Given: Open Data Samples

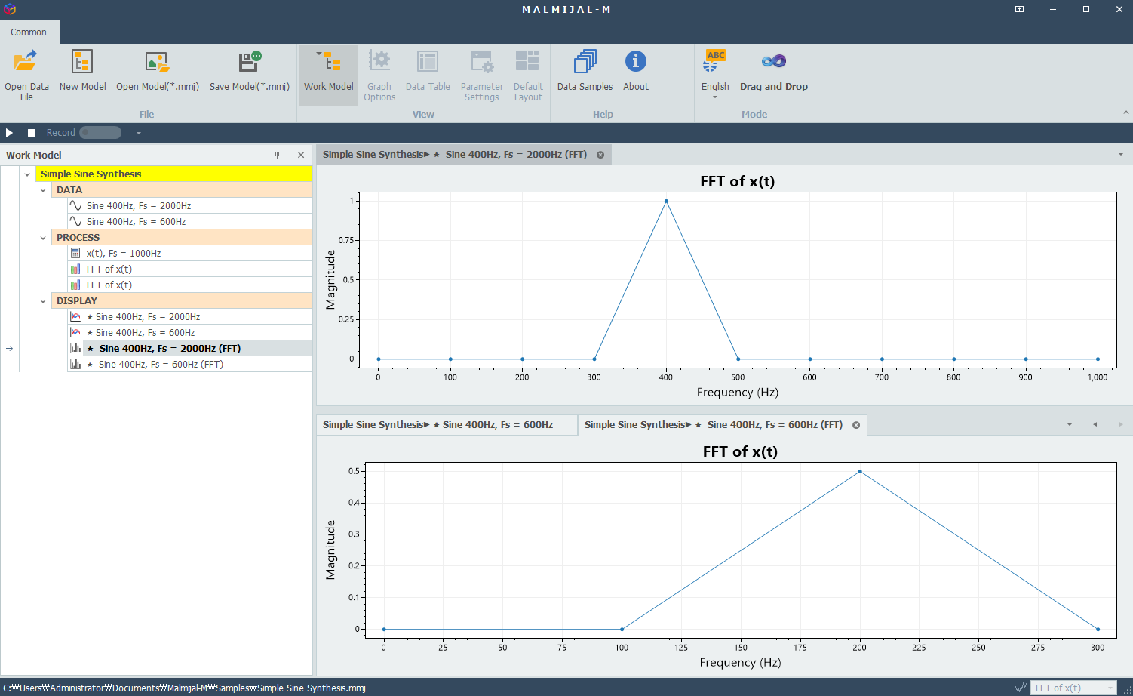Looking at the screenshot, I should (585, 71).
